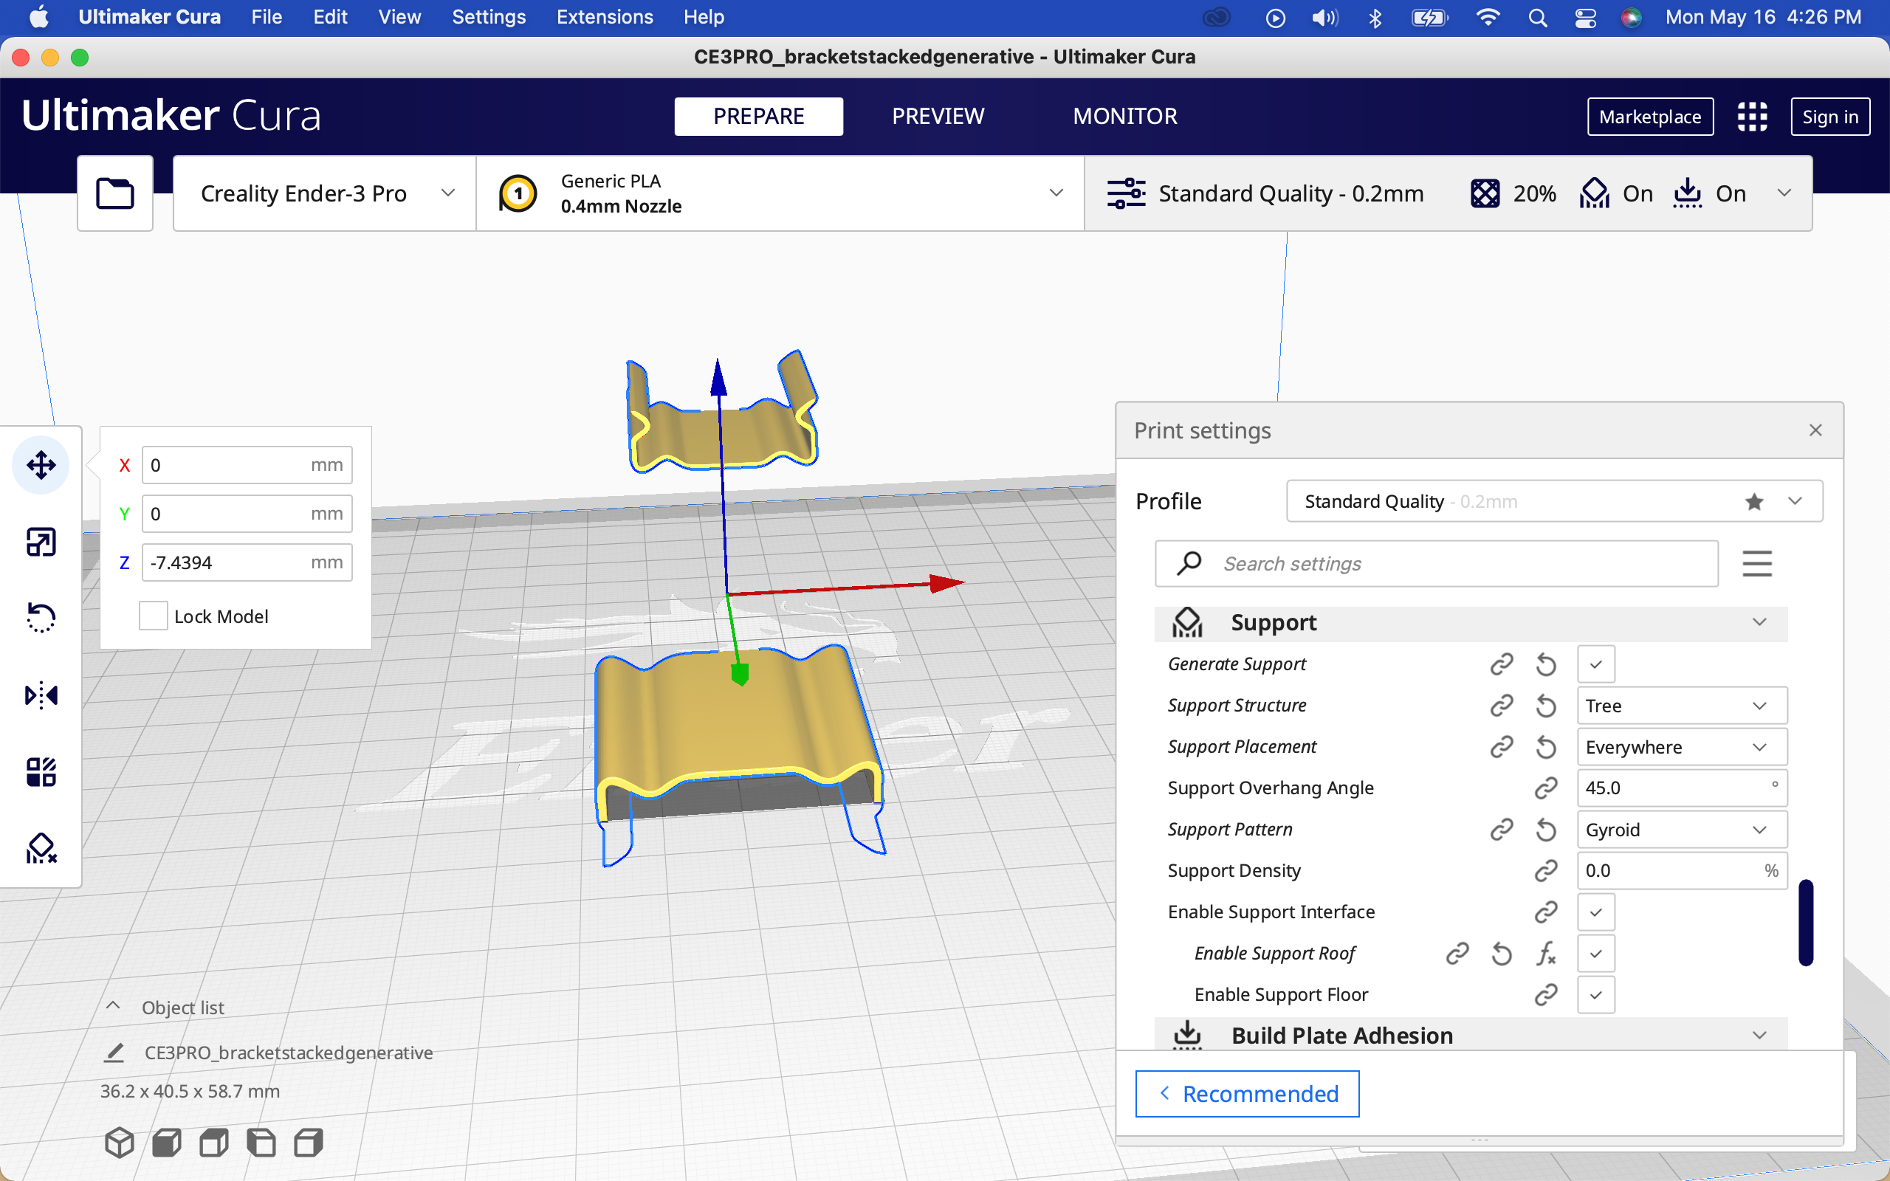The image size is (1890, 1181).
Task: Open file with the folder icon
Action: pos(115,193)
